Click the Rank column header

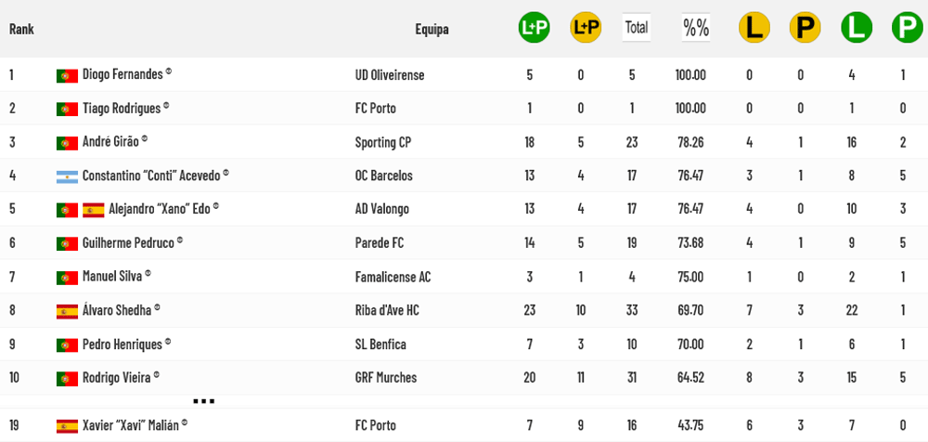point(21,29)
